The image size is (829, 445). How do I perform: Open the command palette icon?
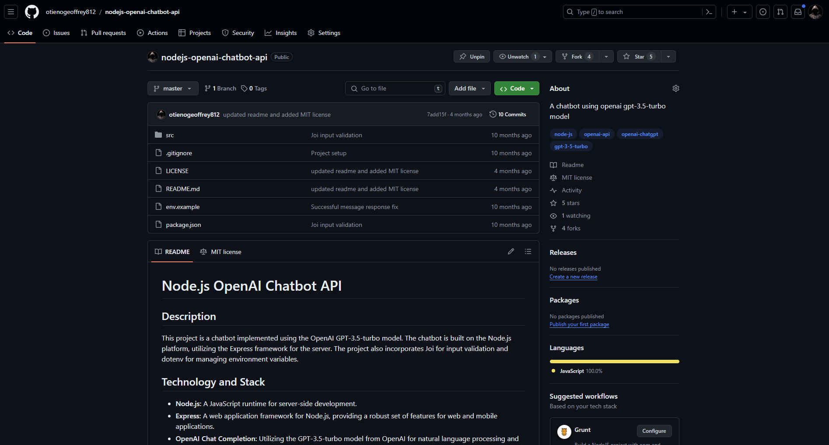[x=709, y=12]
